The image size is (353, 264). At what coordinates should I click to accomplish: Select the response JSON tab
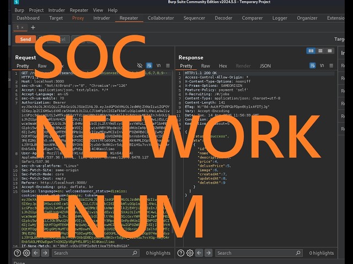pos(265,66)
